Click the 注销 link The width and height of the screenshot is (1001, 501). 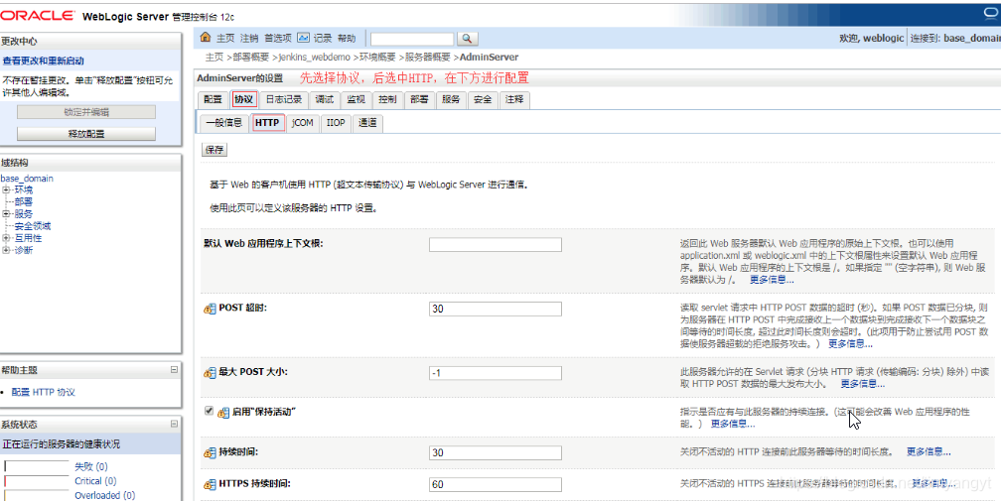pos(249,39)
